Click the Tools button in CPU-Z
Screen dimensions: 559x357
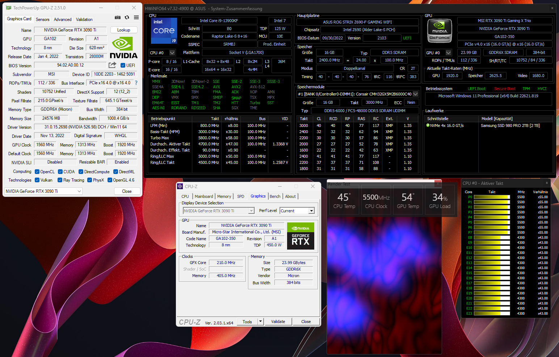(247, 322)
